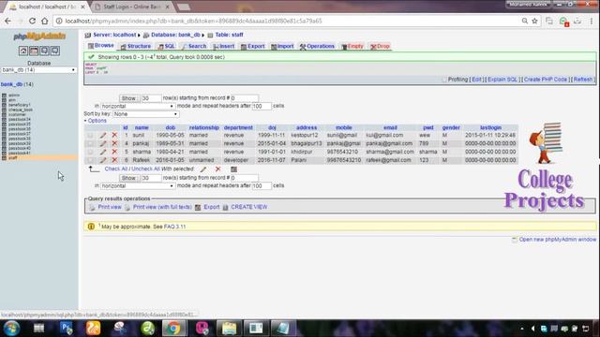This screenshot has width=600, height=337.
Task: Click the Refresh link in query box
Action: point(583,80)
